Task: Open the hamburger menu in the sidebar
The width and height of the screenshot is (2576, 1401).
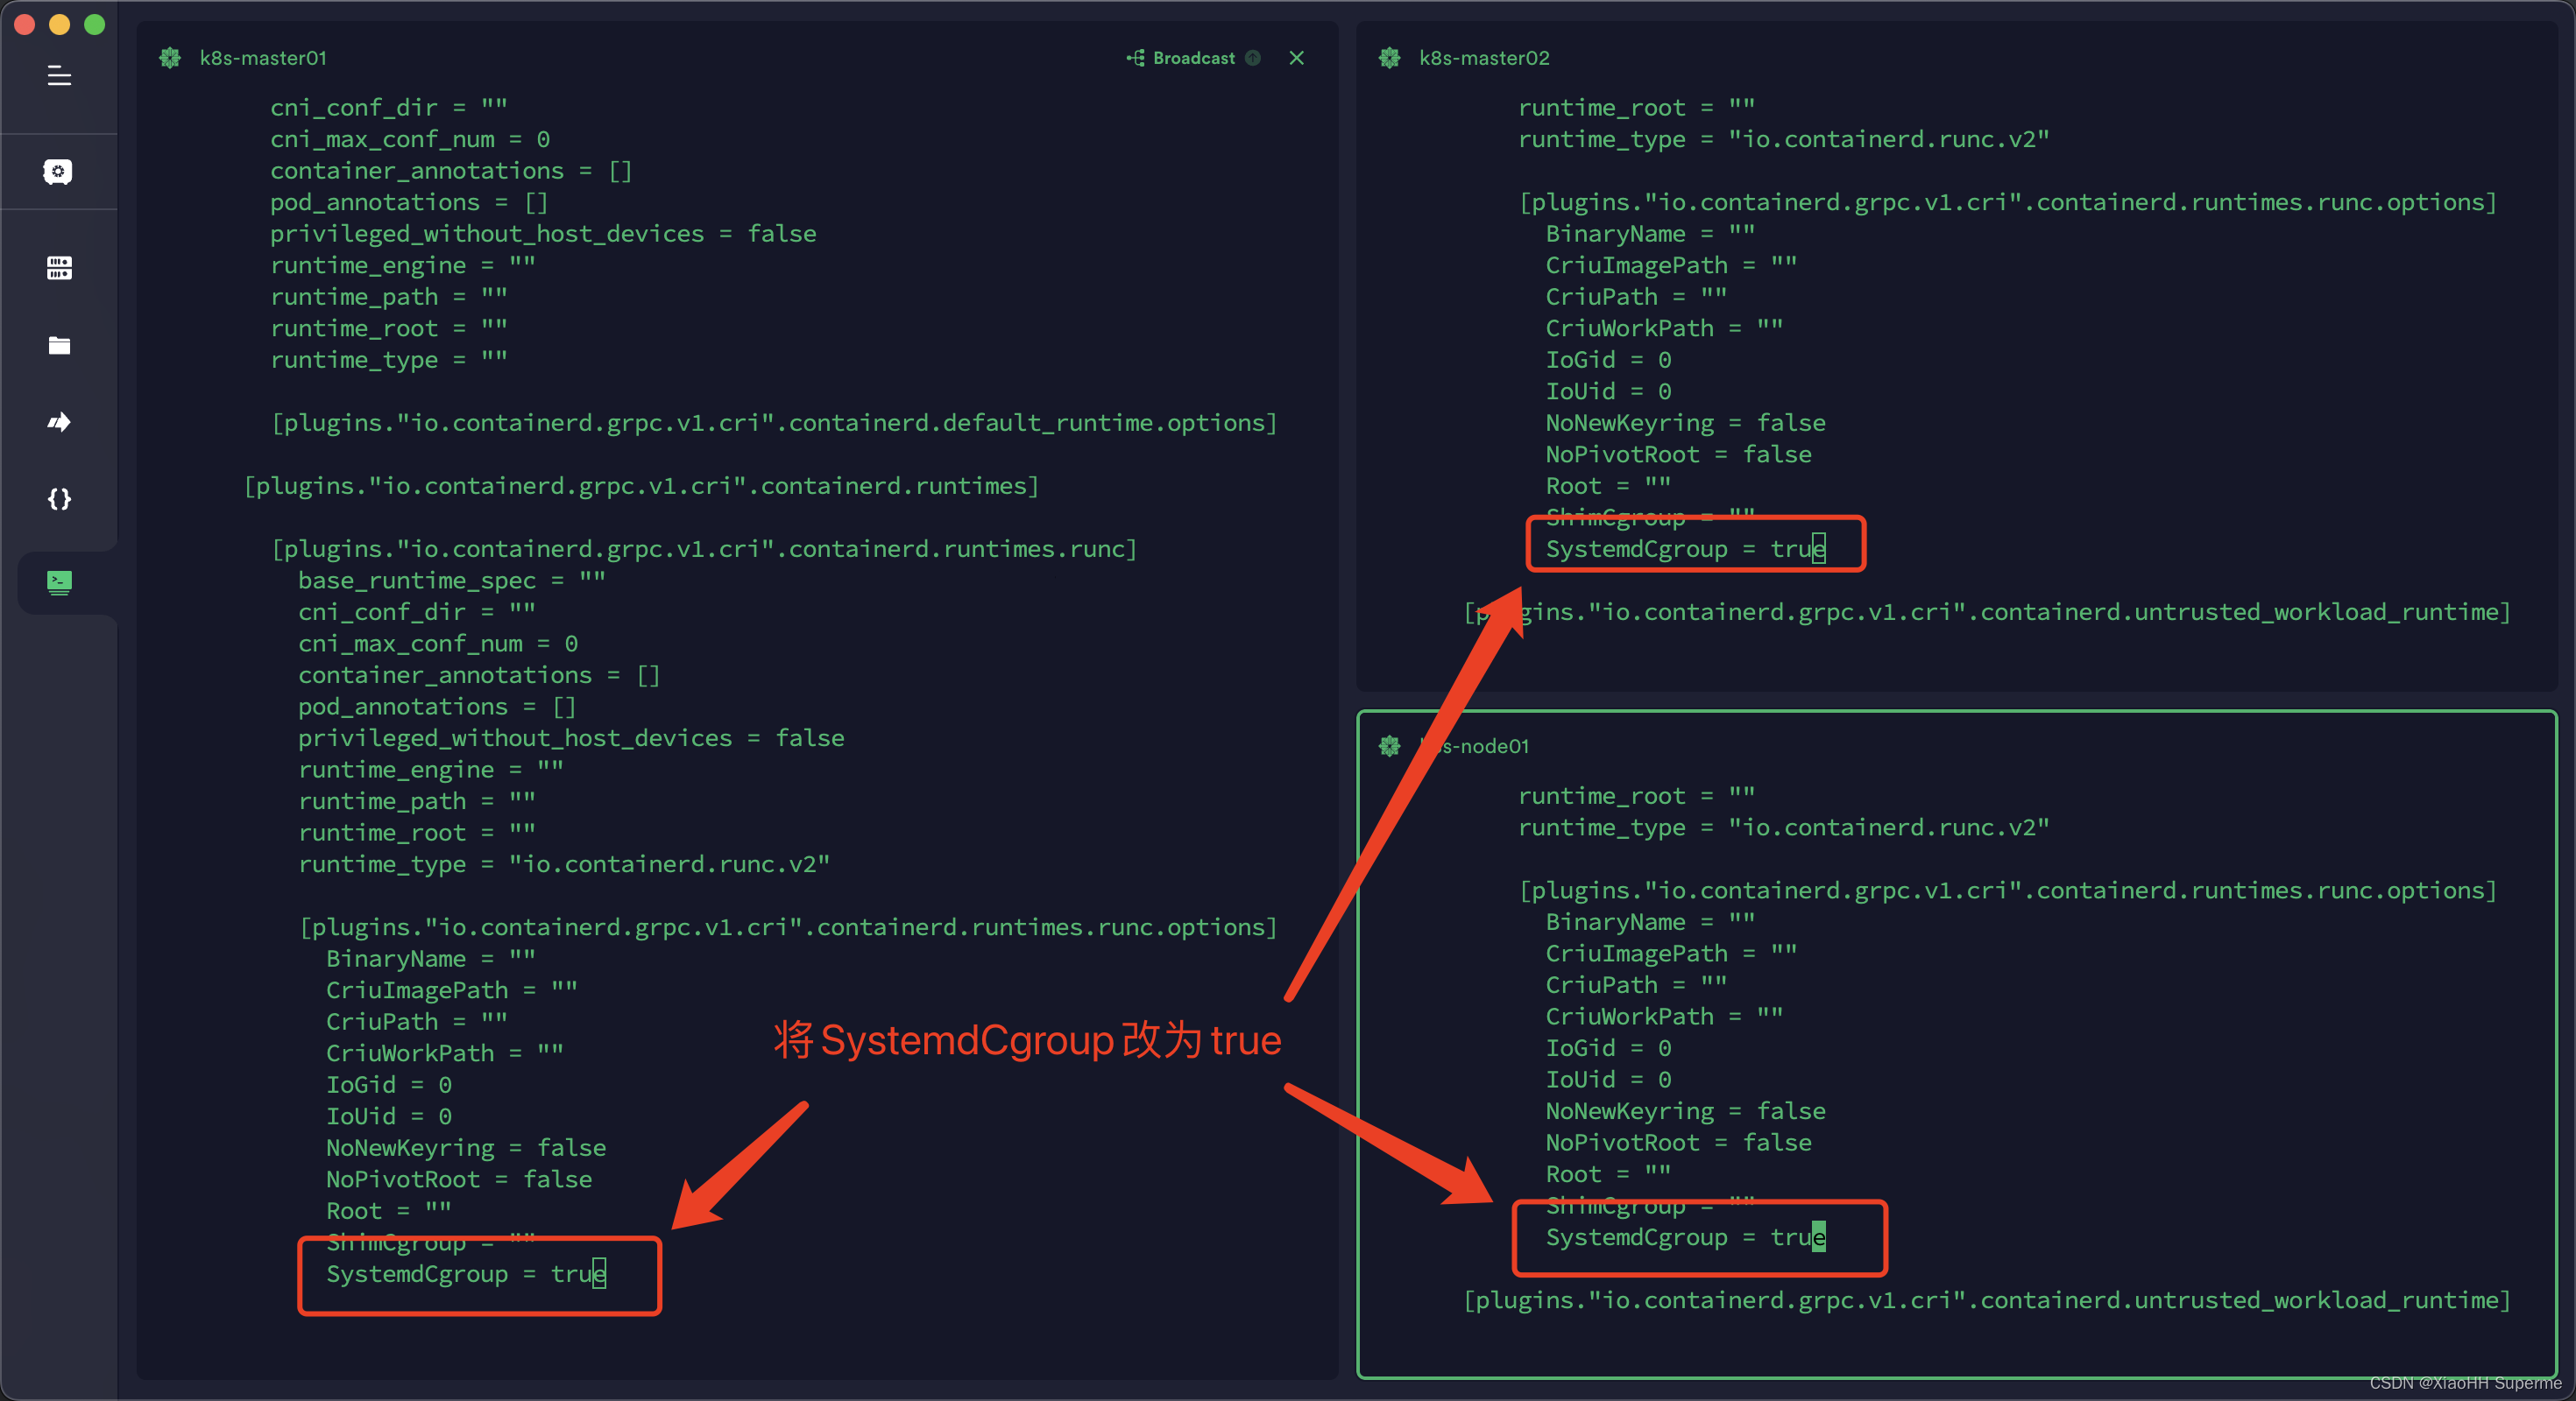Action: click(59, 76)
